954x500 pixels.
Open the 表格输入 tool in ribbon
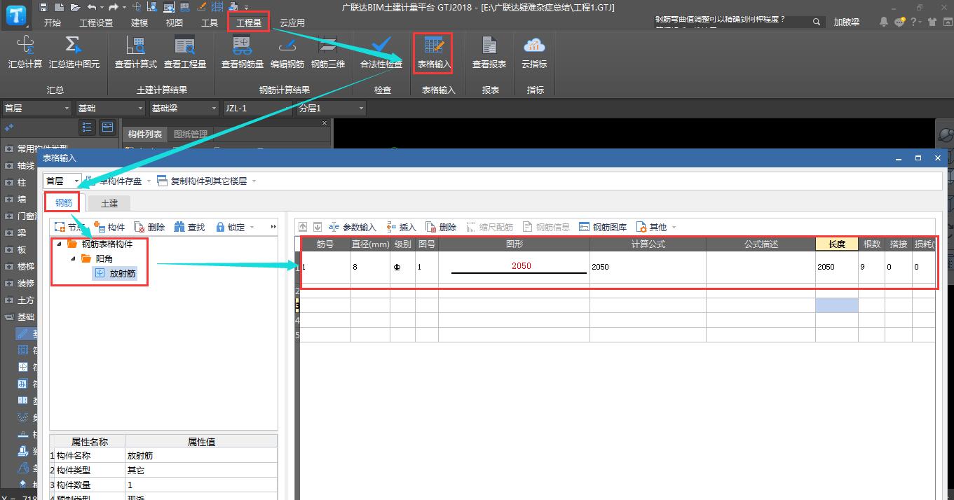(435, 53)
